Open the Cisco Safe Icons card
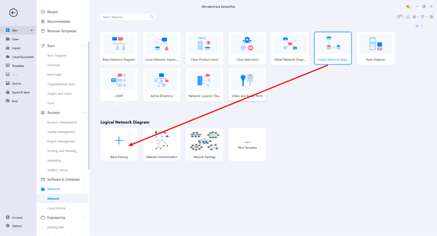437x236 pixels. click(x=247, y=48)
